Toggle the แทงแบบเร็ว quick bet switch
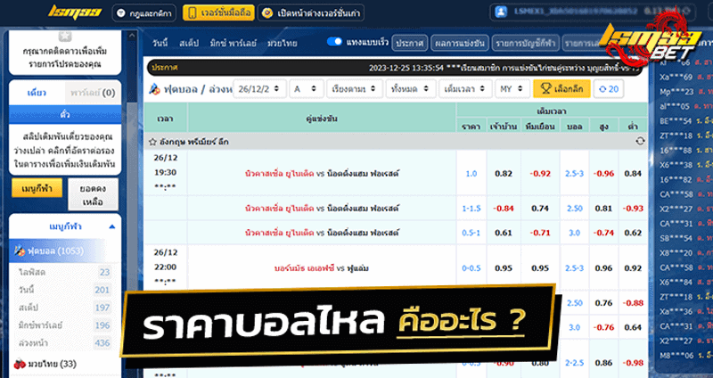 [334, 41]
